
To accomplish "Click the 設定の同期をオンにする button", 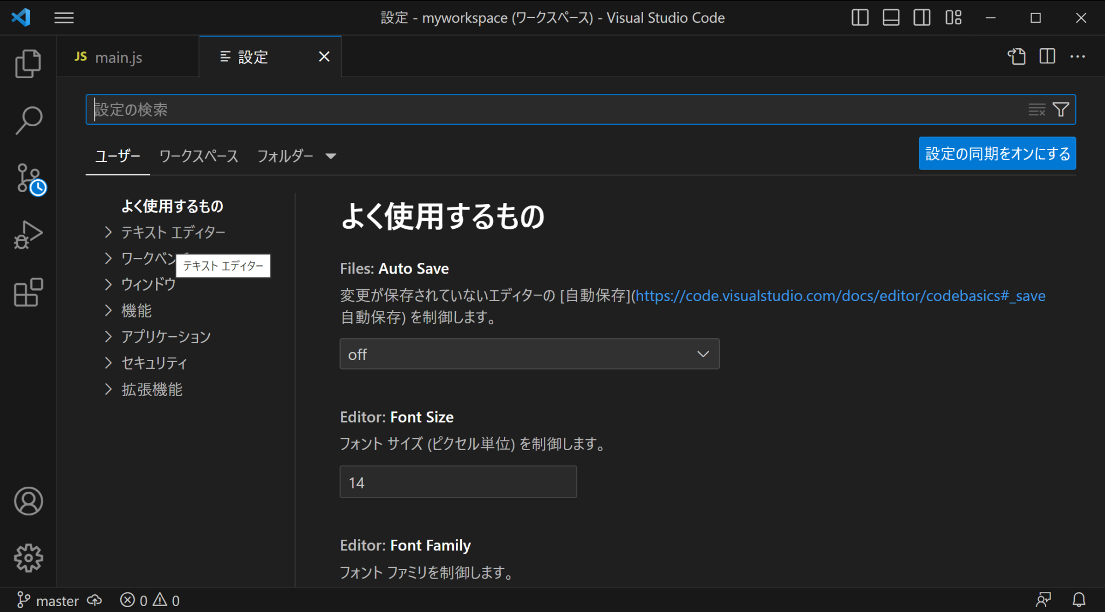I will click(997, 154).
